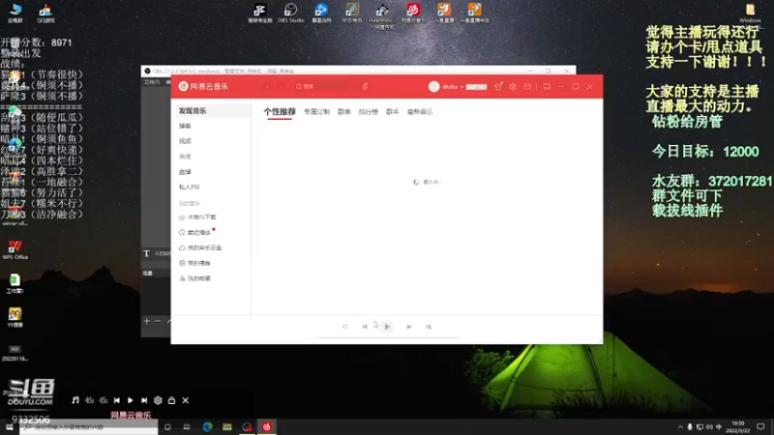Switch to the 歌手 tab
This screenshot has width=774, height=435.
[x=393, y=112]
